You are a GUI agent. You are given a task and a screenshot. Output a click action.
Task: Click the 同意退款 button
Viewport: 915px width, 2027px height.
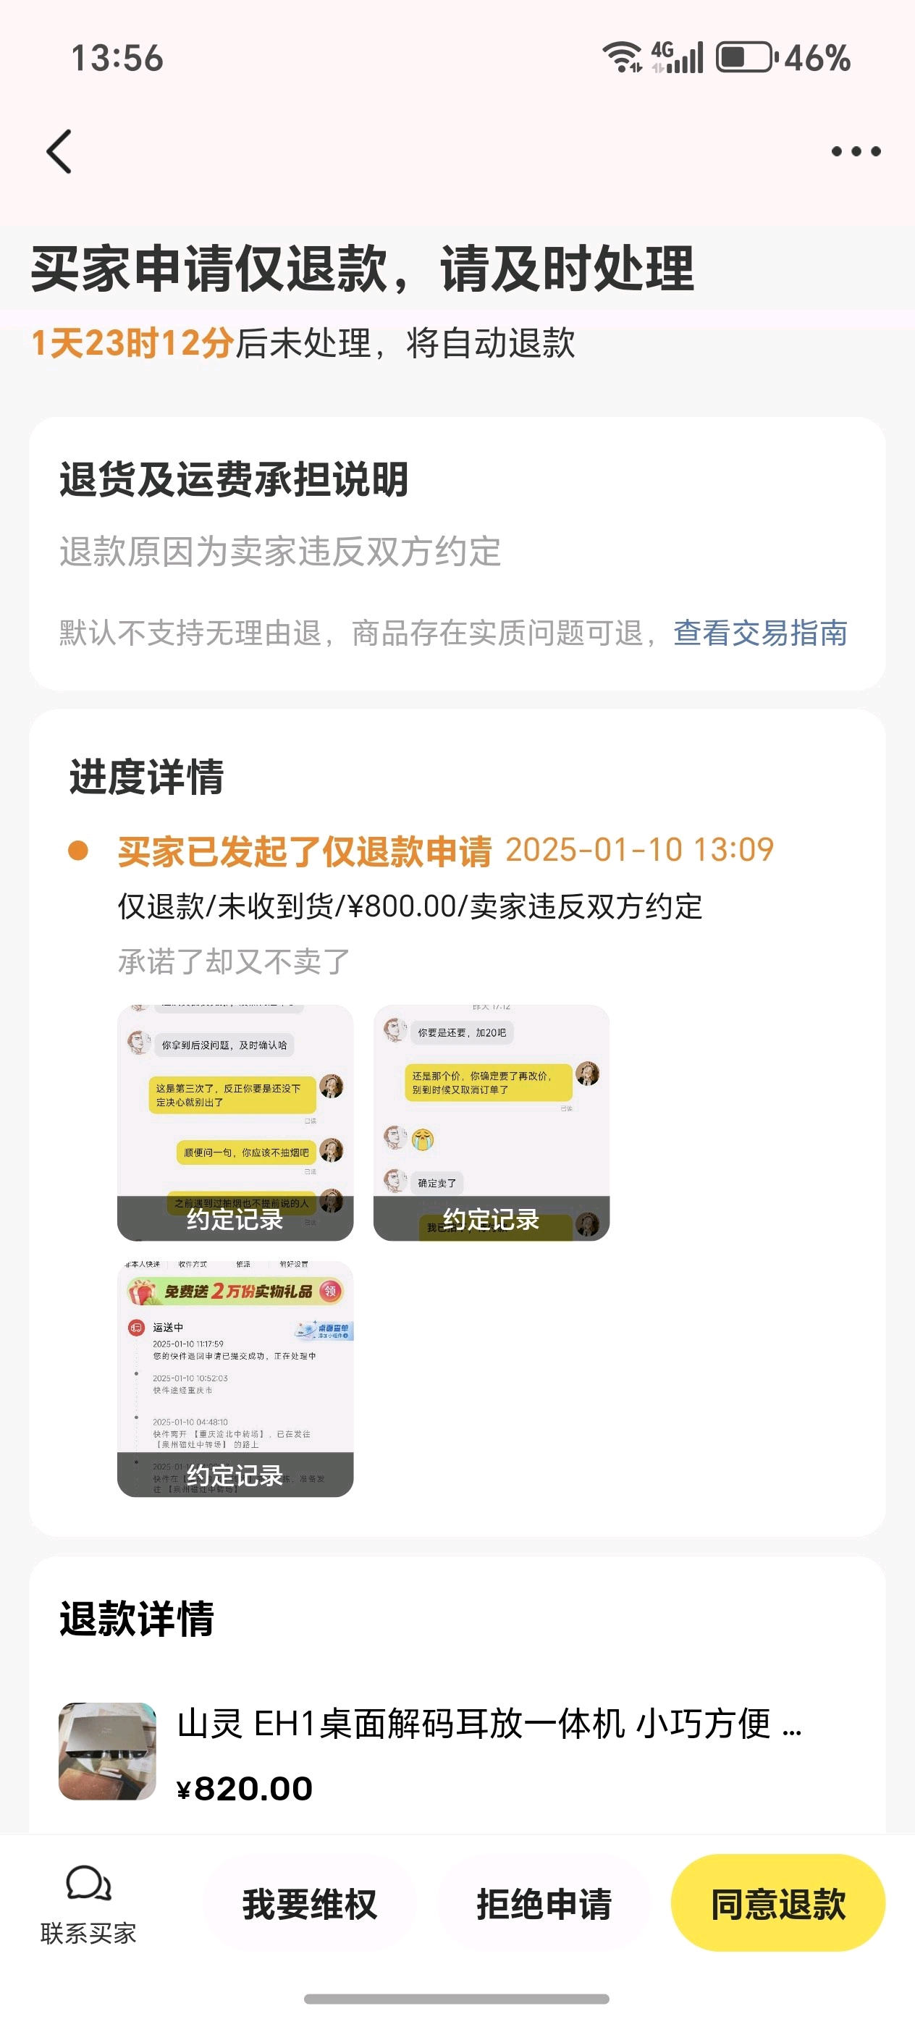tap(778, 1902)
